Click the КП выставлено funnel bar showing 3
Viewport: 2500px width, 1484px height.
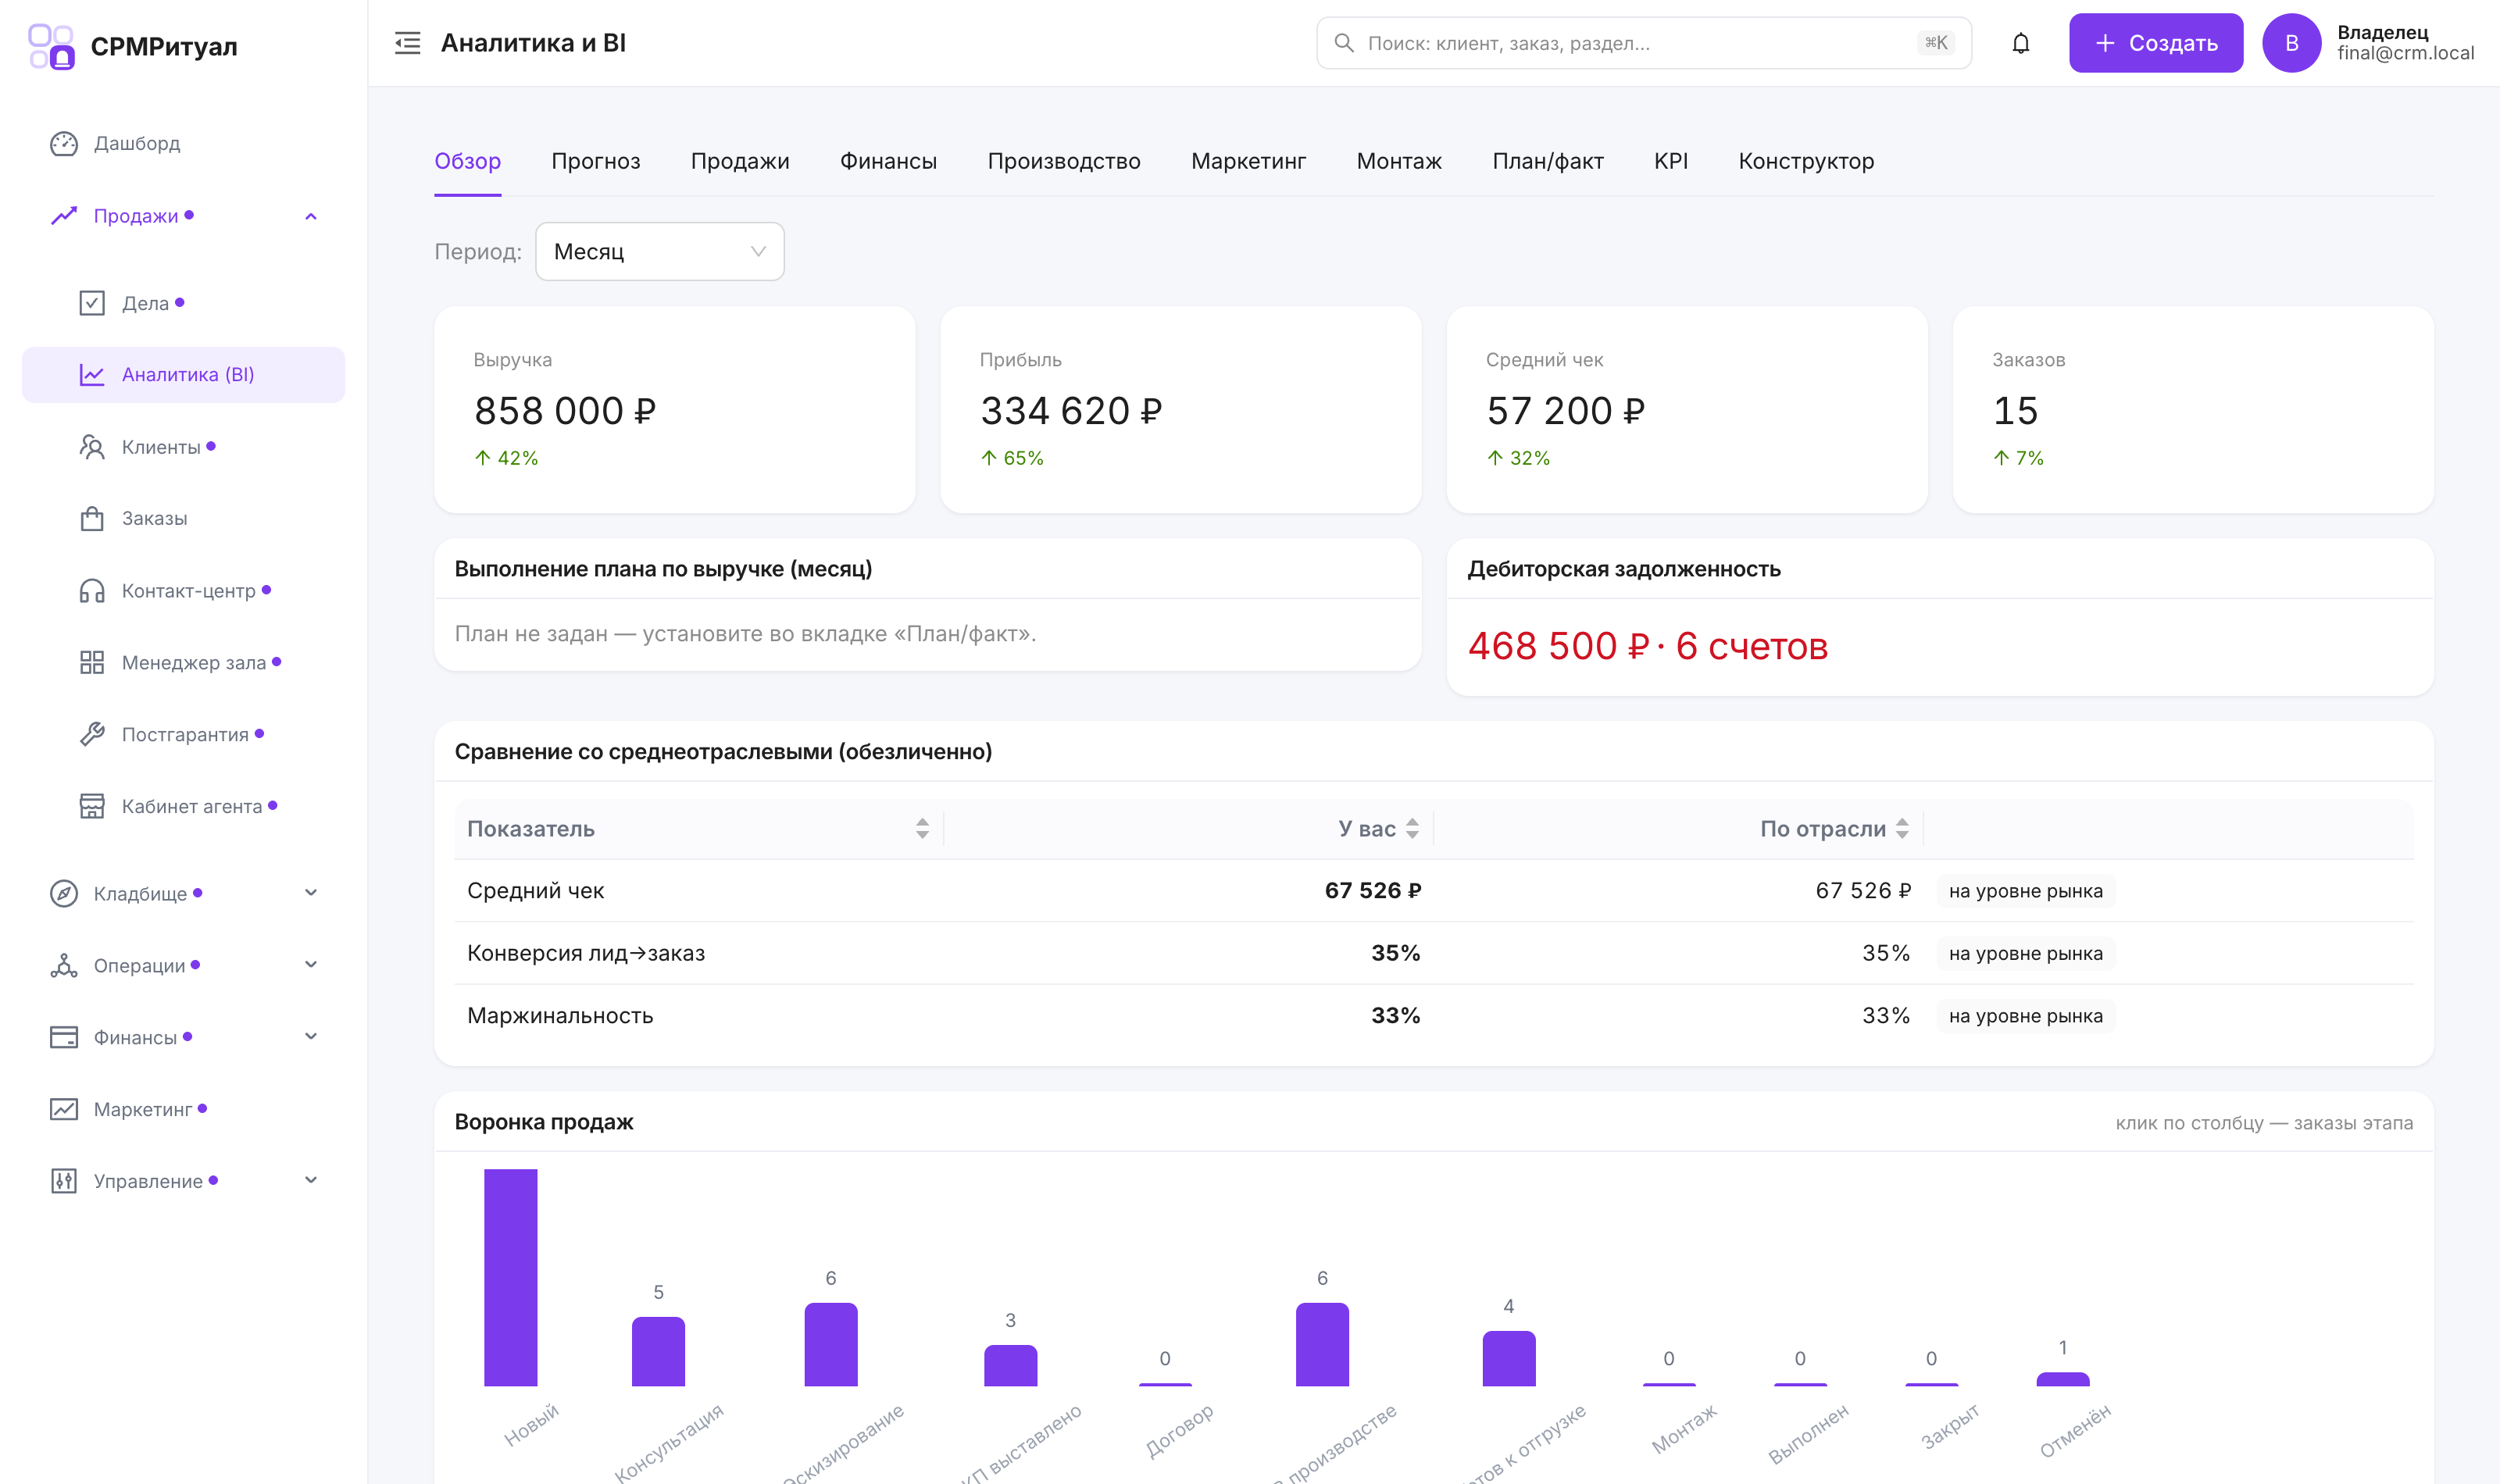tap(1010, 1365)
